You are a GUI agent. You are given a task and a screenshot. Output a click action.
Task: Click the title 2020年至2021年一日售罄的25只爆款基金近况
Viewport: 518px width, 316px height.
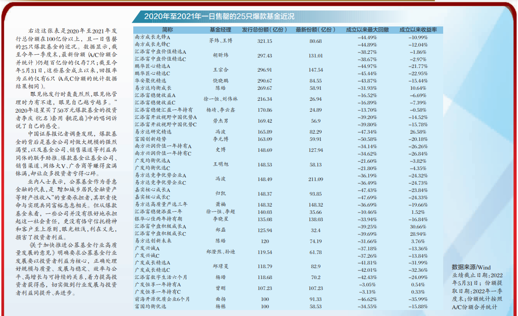pyautogui.click(x=219, y=16)
